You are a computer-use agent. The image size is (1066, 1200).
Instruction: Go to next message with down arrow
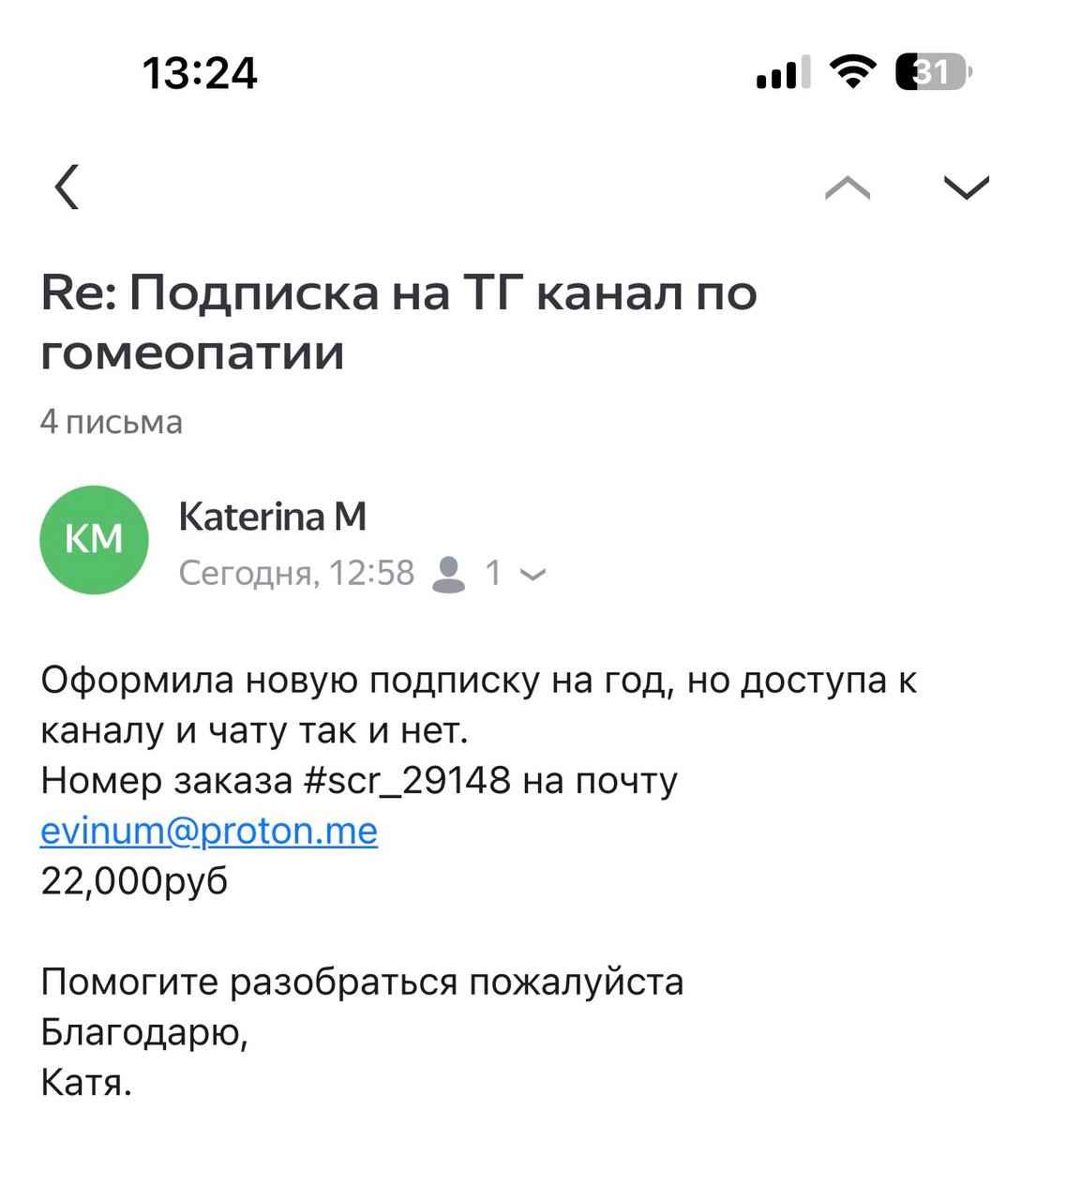966,187
